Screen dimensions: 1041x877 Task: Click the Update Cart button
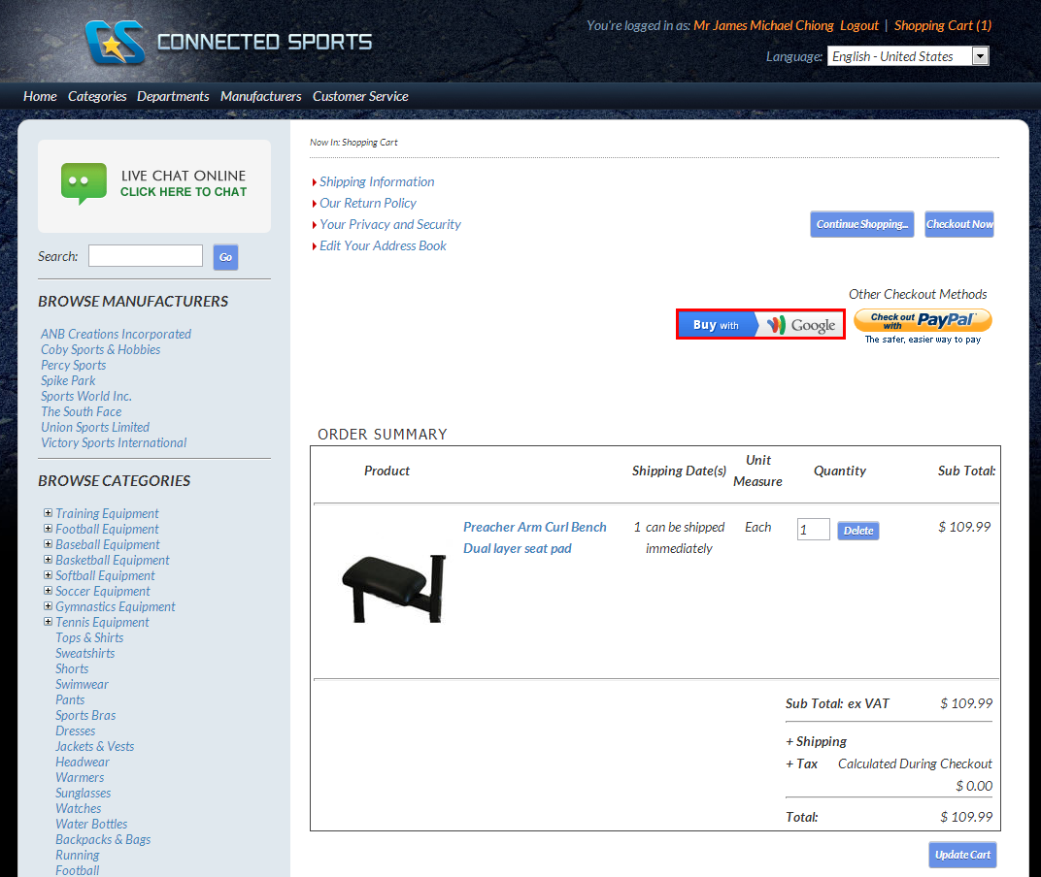962,855
